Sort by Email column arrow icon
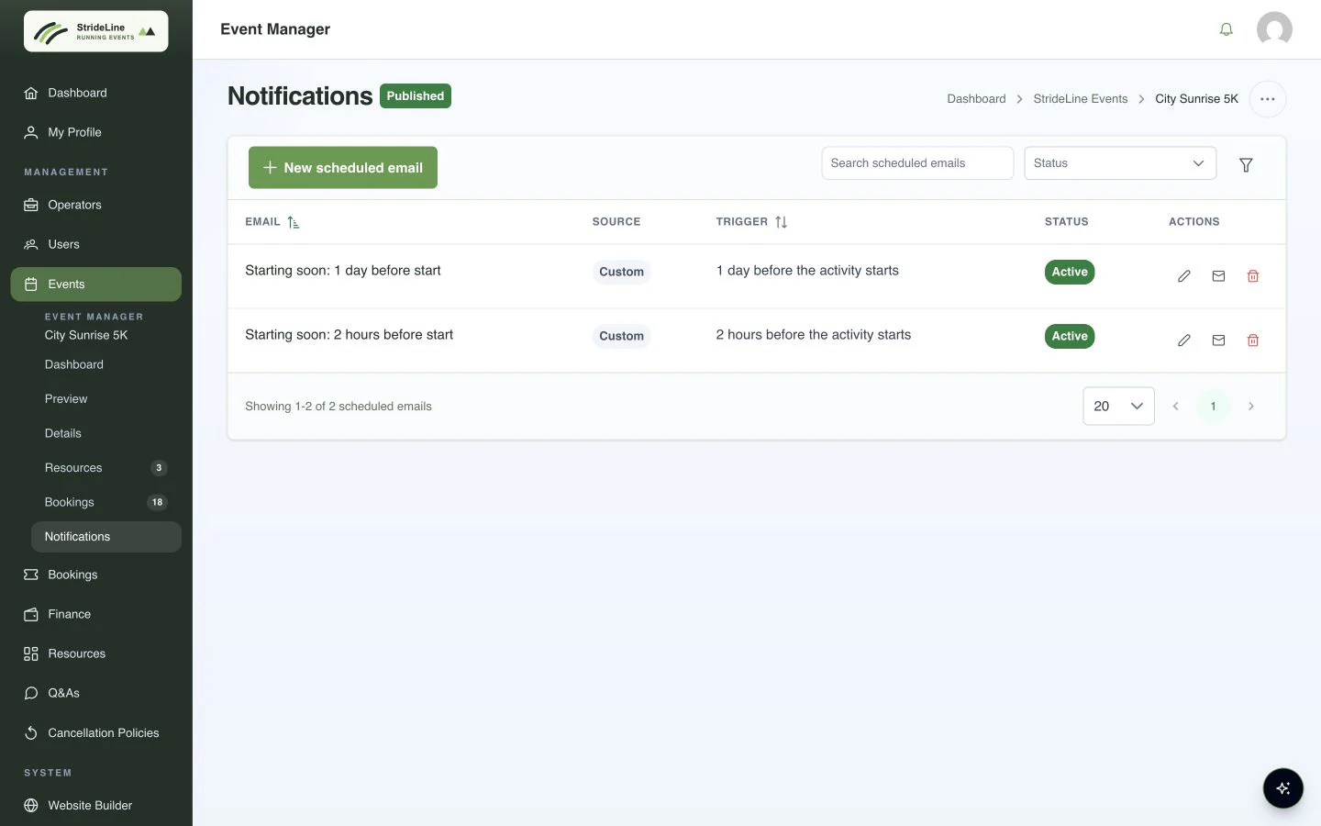This screenshot has height=826, width=1321. (294, 222)
